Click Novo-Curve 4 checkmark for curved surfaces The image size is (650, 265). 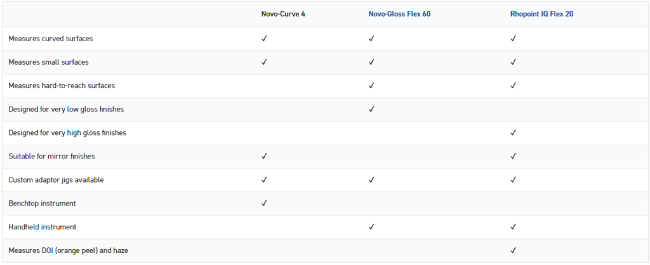[x=264, y=39]
